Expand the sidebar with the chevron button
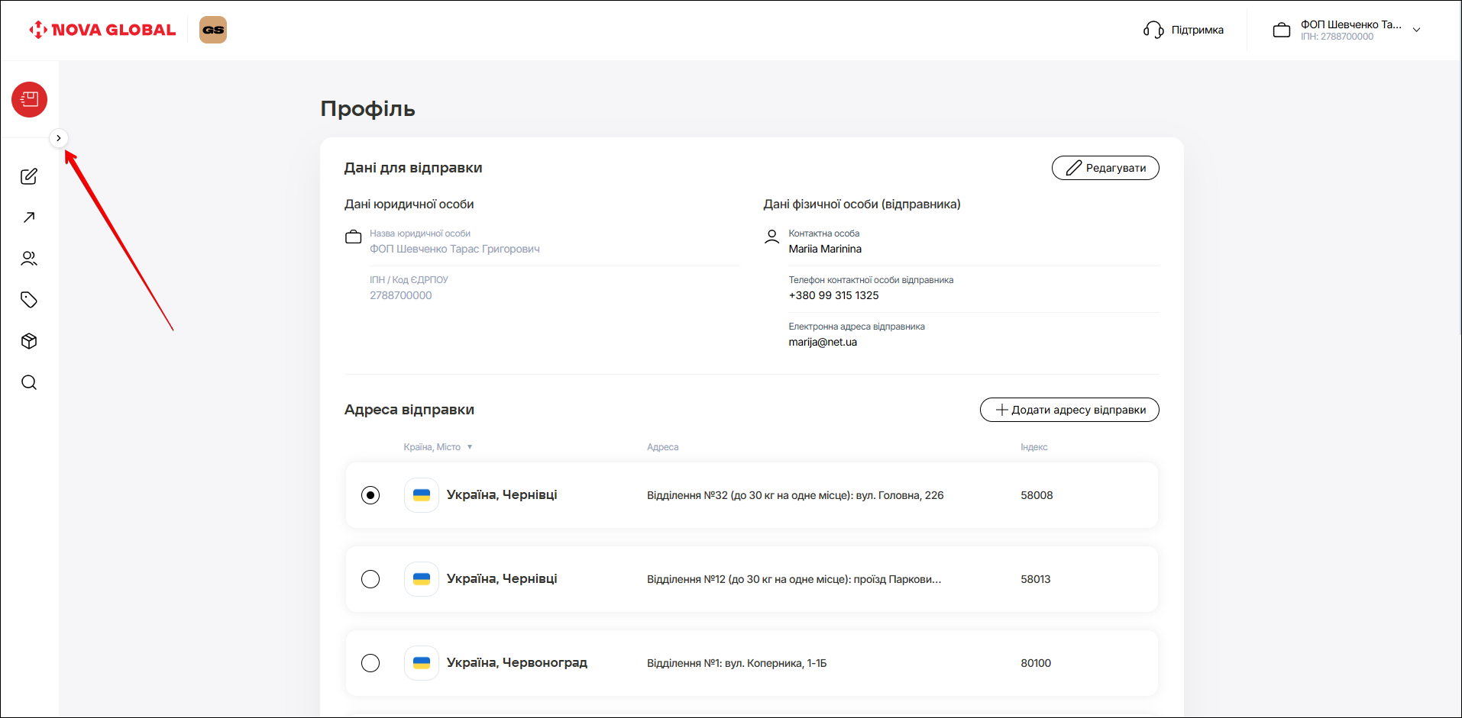Image resolution: width=1462 pixels, height=718 pixels. click(59, 138)
